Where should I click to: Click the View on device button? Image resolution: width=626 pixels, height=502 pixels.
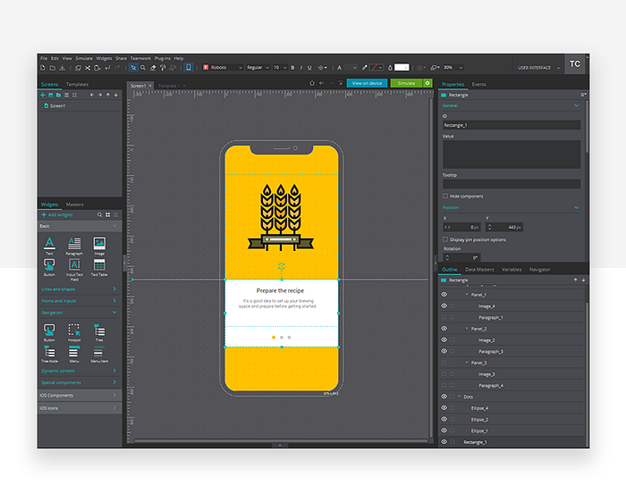pyautogui.click(x=367, y=83)
